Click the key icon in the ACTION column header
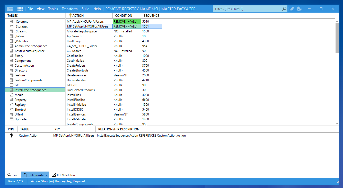 point(70,15)
